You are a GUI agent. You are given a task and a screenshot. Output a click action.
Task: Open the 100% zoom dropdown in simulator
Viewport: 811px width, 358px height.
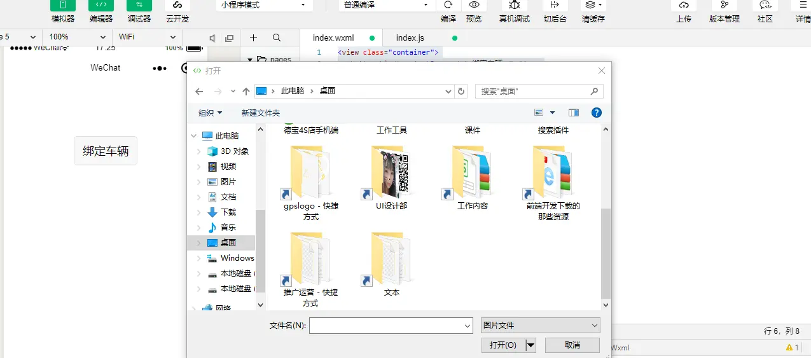[x=78, y=37]
